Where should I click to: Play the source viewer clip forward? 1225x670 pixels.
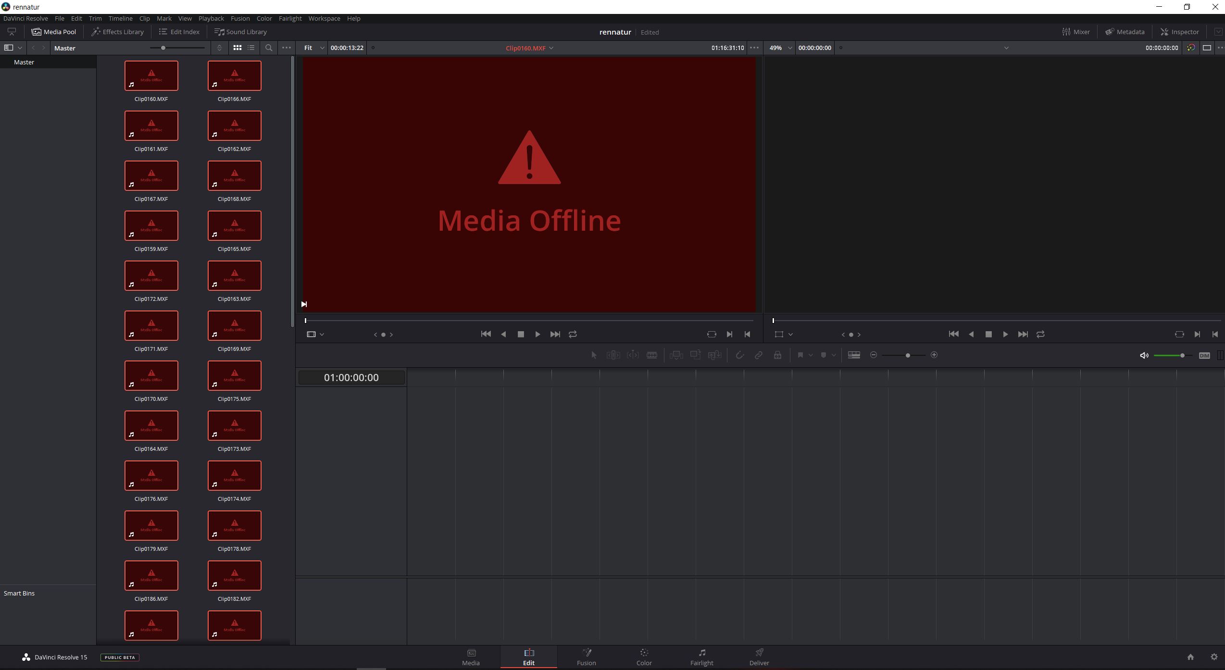(x=537, y=335)
